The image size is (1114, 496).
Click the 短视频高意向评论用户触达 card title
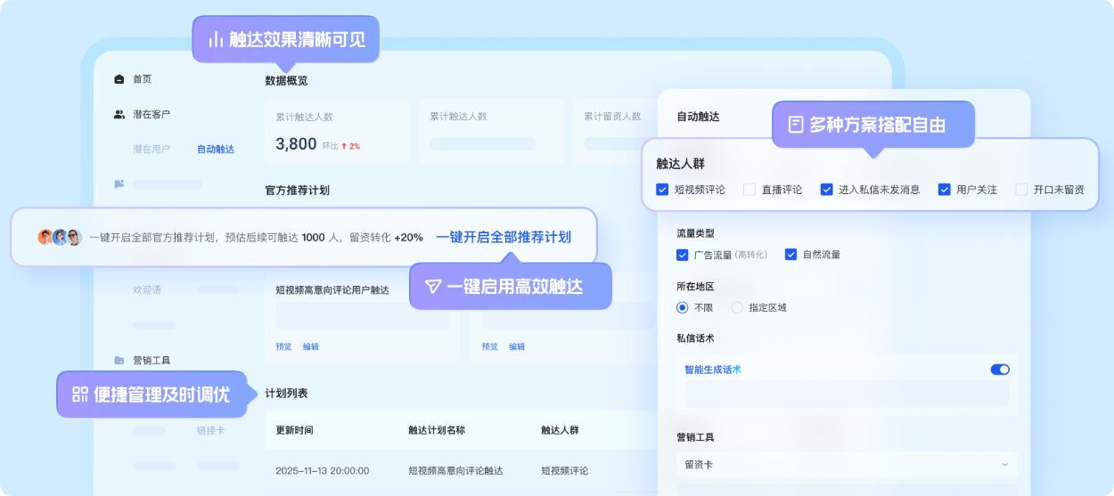pyautogui.click(x=332, y=290)
